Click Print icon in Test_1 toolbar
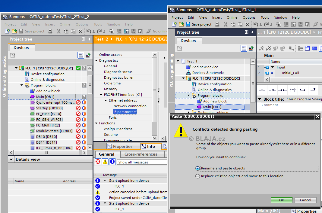Screen dimensions: 322x213 click(x=217, y=24)
